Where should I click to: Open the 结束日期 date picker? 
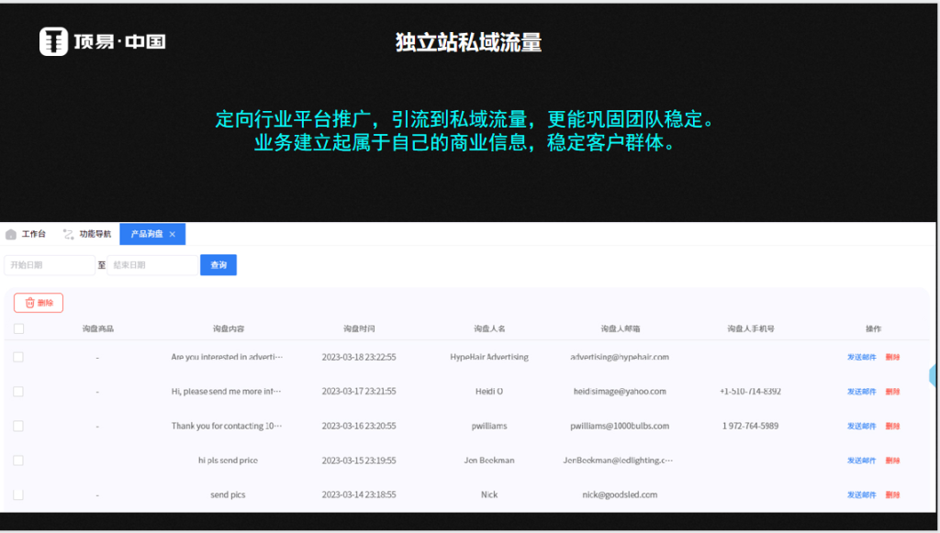click(151, 265)
